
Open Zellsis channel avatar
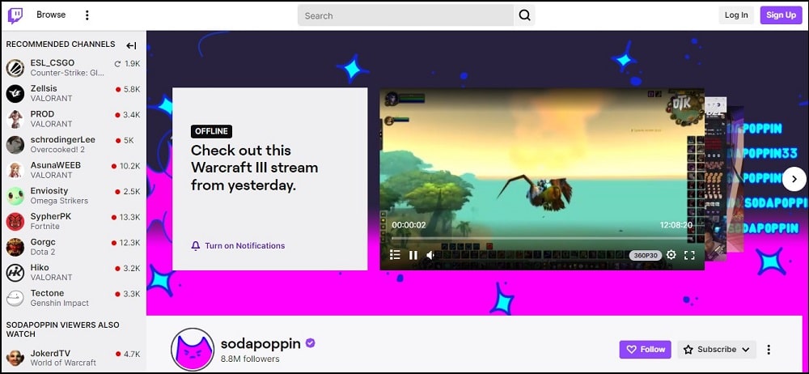[x=15, y=94]
